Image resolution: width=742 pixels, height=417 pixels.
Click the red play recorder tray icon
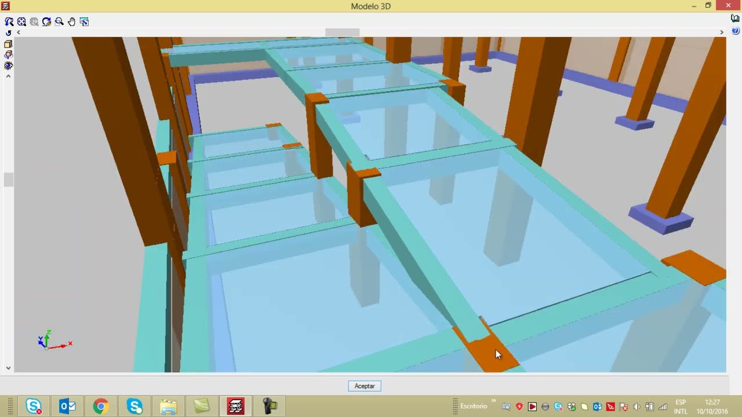(532, 407)
